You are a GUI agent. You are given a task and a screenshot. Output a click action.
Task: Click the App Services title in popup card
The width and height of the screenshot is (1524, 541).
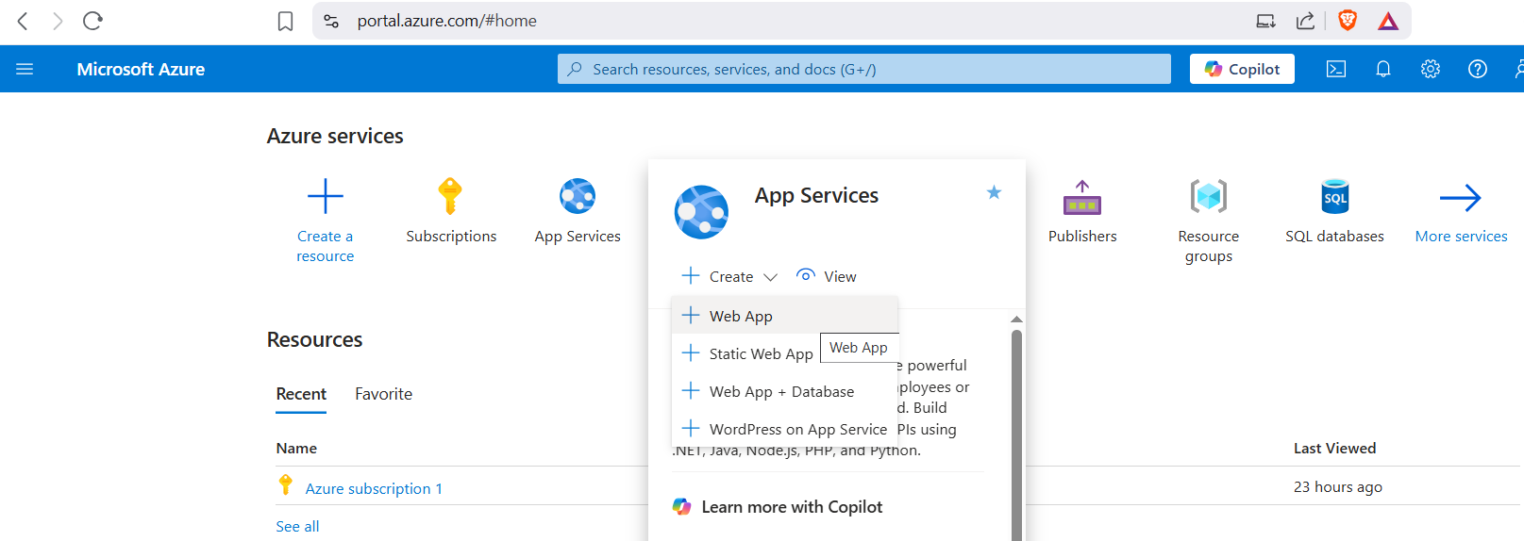click(x=816, y=195)
